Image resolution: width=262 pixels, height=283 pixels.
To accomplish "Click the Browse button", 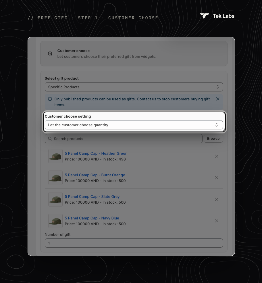I will click(213, 139).
